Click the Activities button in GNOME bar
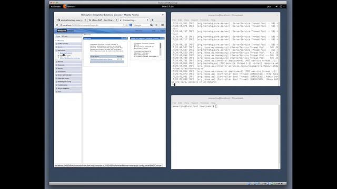This screenshot has height=189, width=337. [x=56, y=7]
